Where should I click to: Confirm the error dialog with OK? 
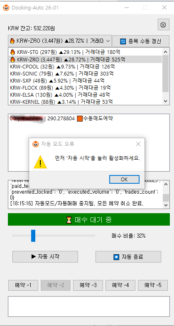(x=124, y=180)
